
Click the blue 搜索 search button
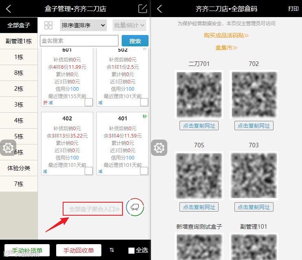click(135, 41)
